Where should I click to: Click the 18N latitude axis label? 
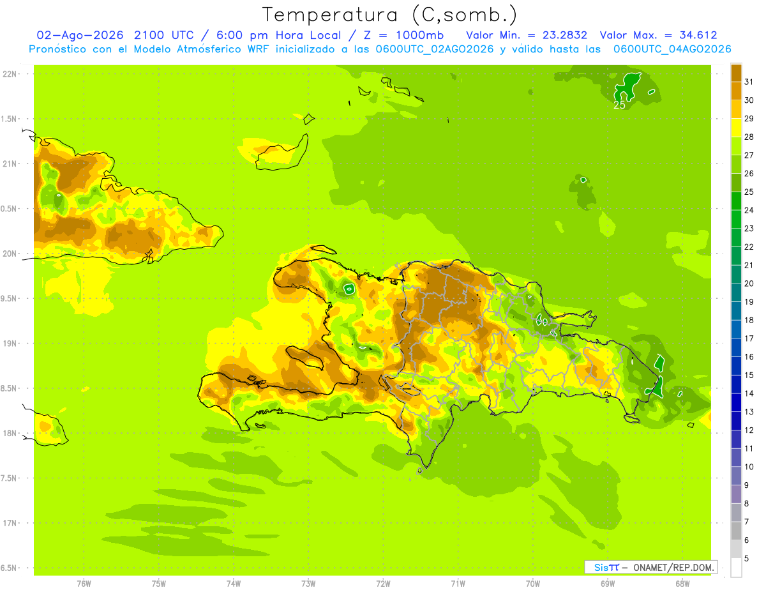click(x=10, y=434)
